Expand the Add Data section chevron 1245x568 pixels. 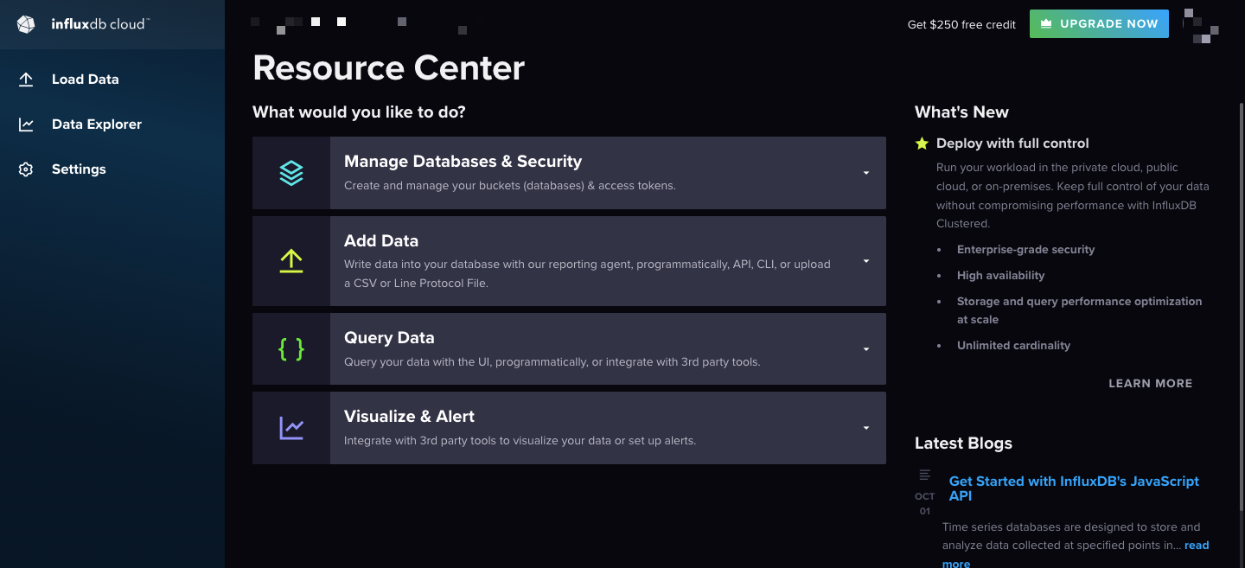click(x=865, y=260)
